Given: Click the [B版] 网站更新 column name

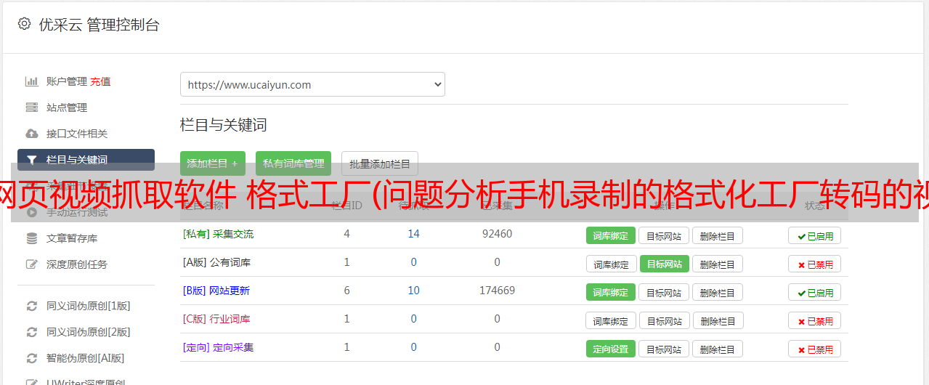Looking at the screenshot, I should point(216,291).
